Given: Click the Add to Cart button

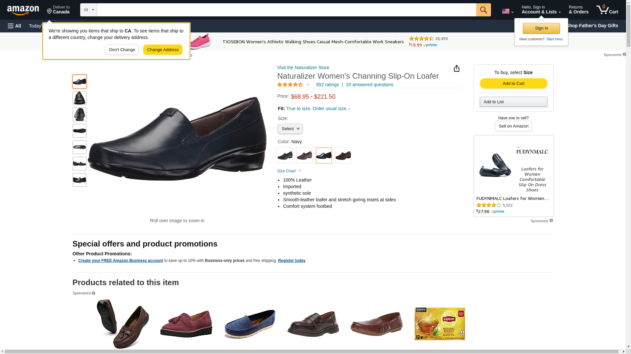Looking at the screenshot, I should pos(513,84).
